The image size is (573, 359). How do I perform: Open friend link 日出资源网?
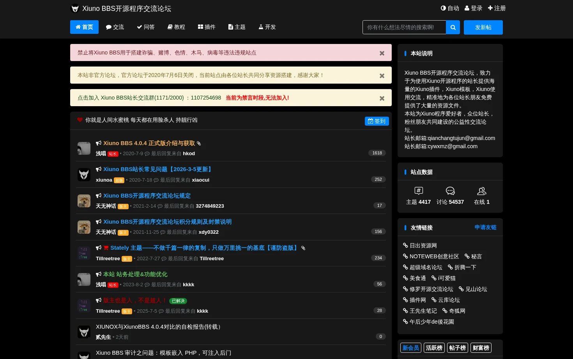(x=420, y=245)
